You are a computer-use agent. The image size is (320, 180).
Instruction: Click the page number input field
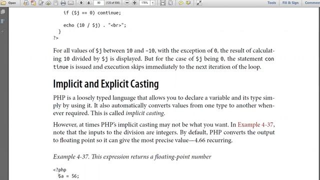[x=99, y=3]
